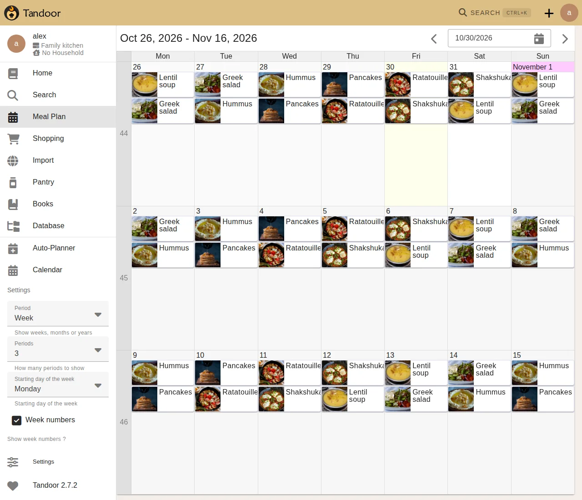This screenshot has height=500, width=582.
Task: Open Greek salad meal on Saturday 14
Action: (x=479, y=373)
